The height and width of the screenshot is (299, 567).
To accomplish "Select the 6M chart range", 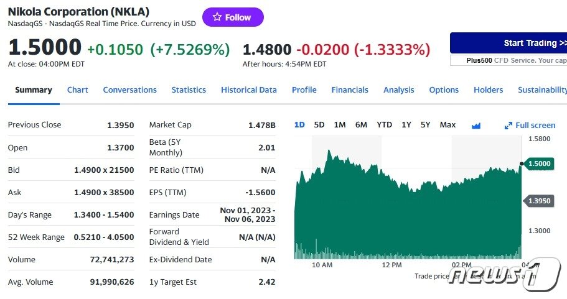I will coord(361,125).
